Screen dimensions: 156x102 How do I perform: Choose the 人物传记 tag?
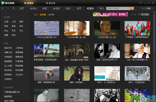pos(19,48)
